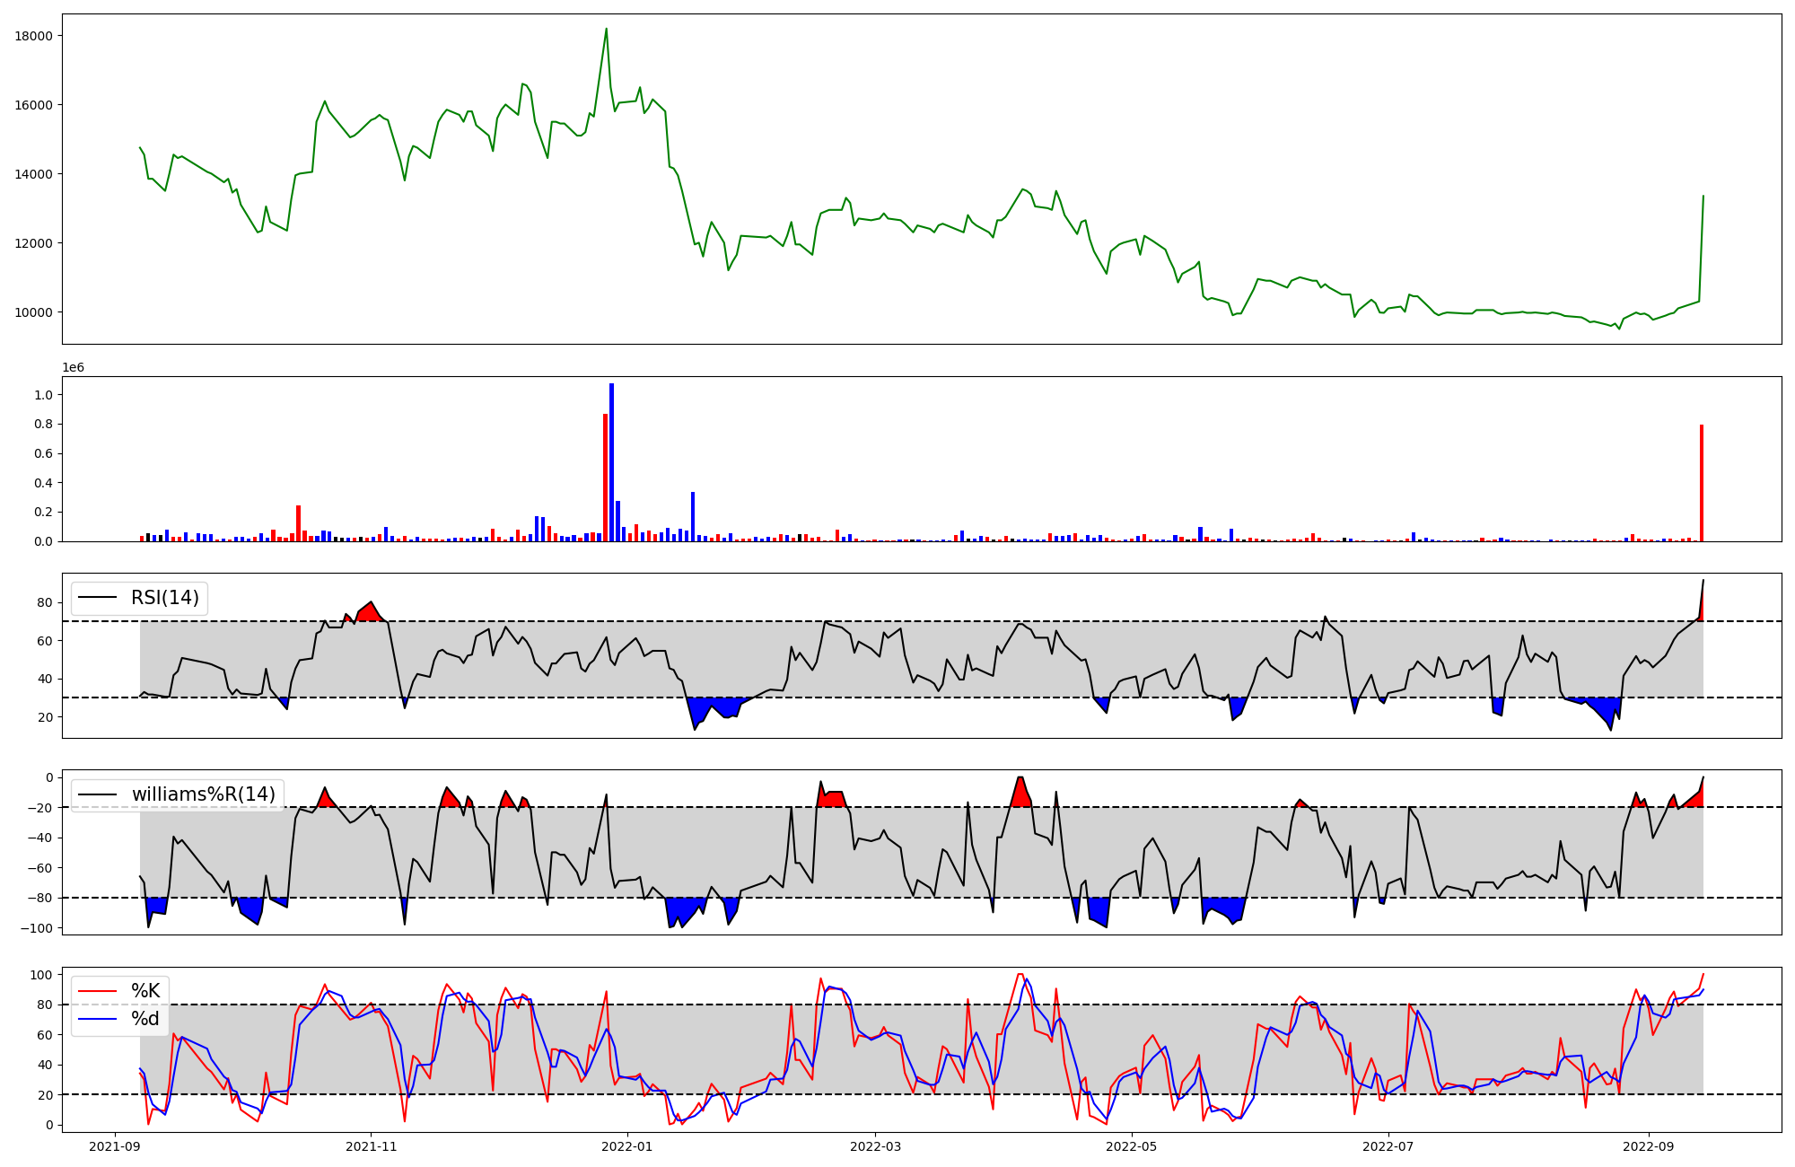Click the %d legend entry
Image resolution: width=1795 pixels, height=1167 pixels.
[x=145, y=1019]
